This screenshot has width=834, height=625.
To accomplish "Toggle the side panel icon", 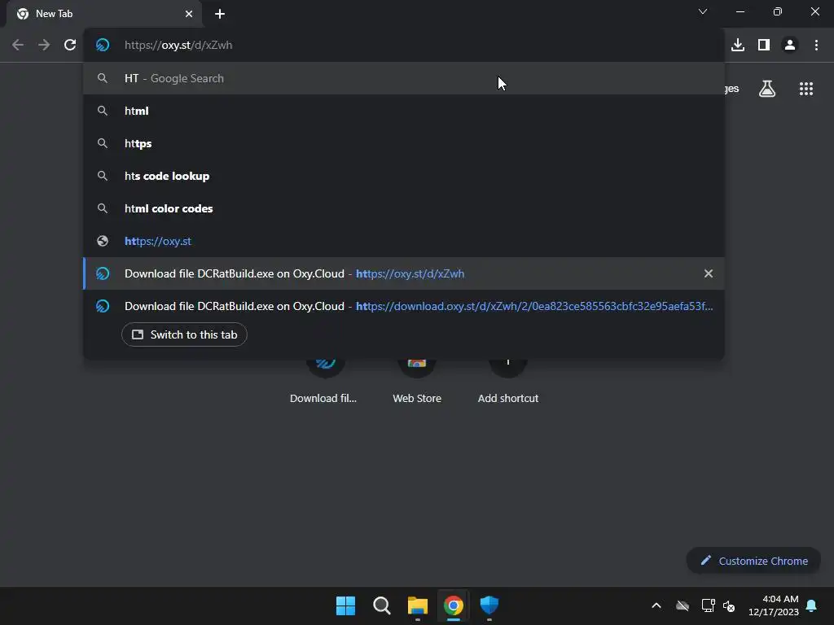I will [764, 46].
